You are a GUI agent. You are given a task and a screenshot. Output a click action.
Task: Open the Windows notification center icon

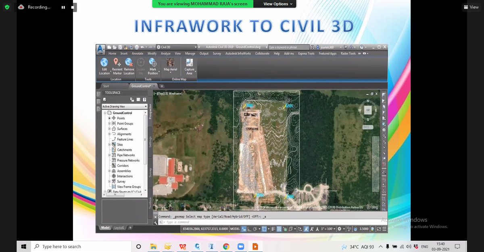point(457,246)
